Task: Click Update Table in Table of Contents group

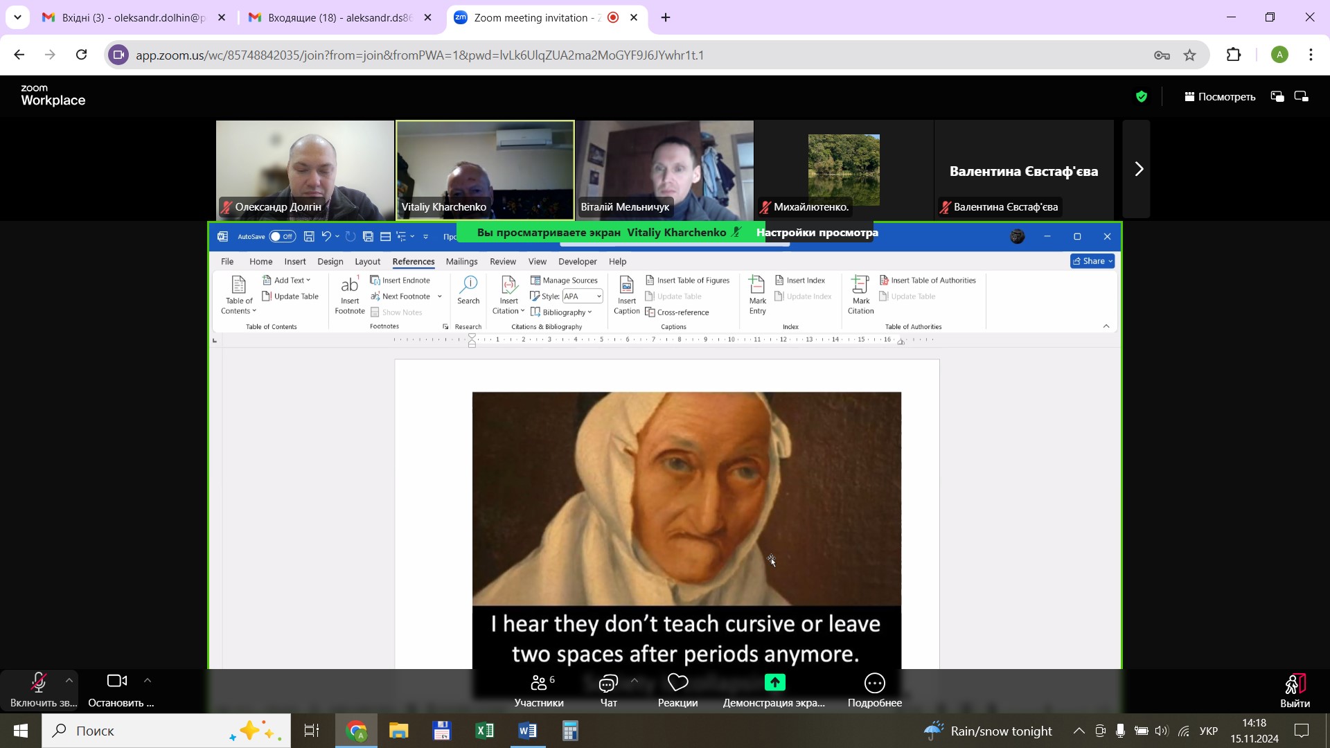Action: 290,296
